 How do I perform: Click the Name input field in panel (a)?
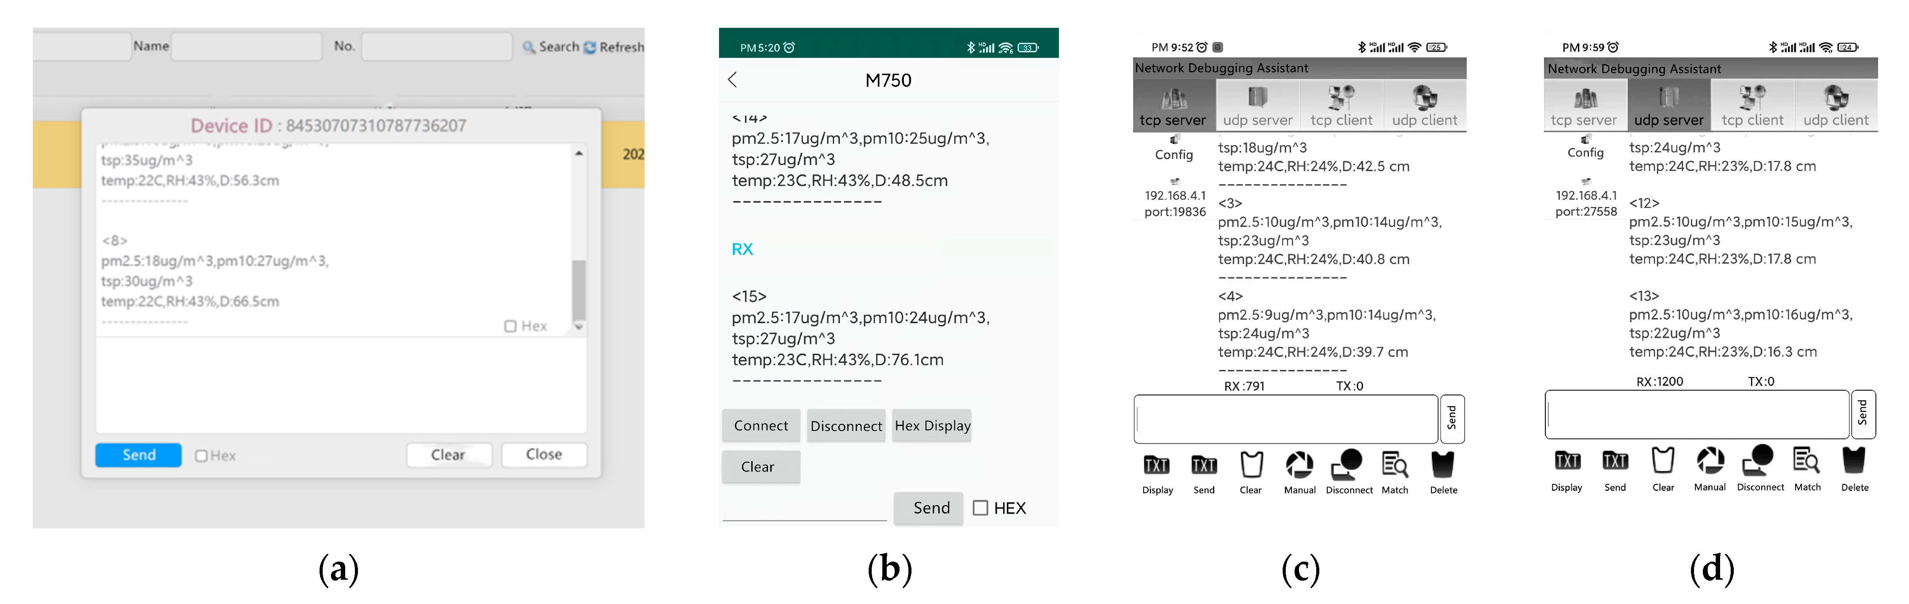(x=246, y=47)
